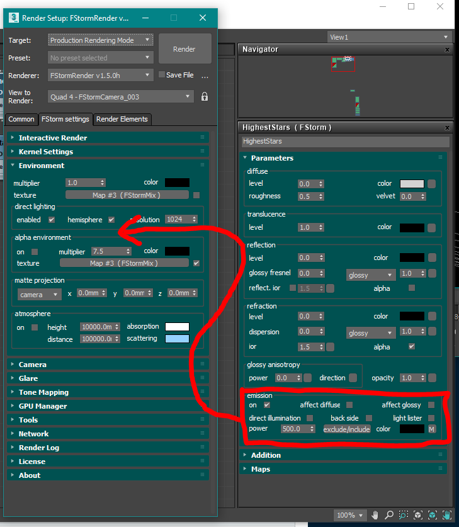
Task: Expand the Addition rollout
Action: point(343,455)
